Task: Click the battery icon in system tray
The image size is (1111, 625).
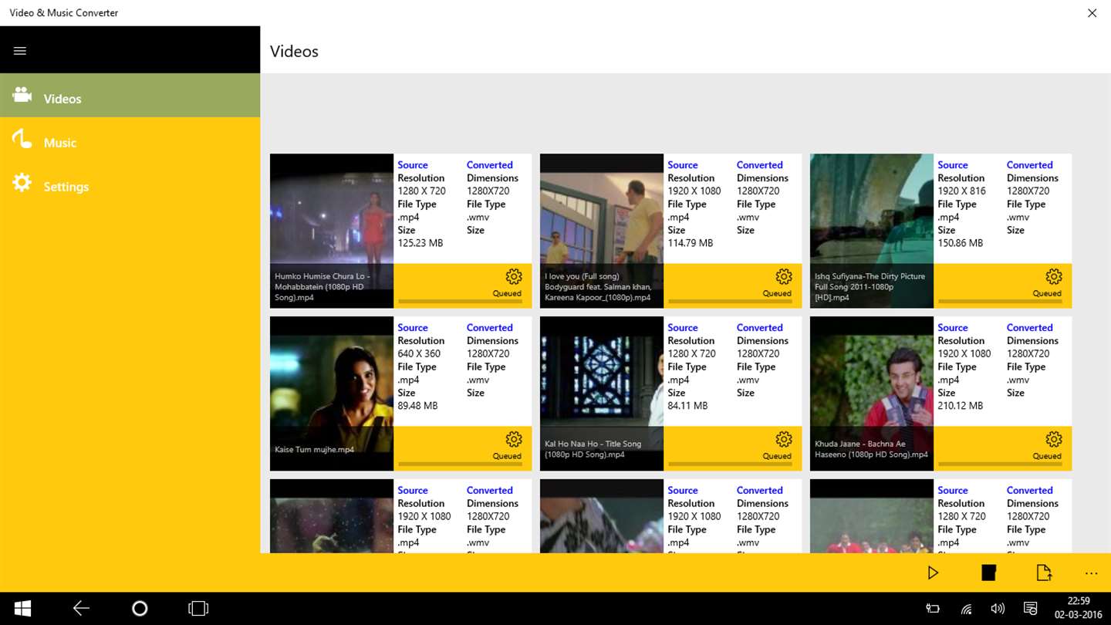Action: (x=933, y=609)
